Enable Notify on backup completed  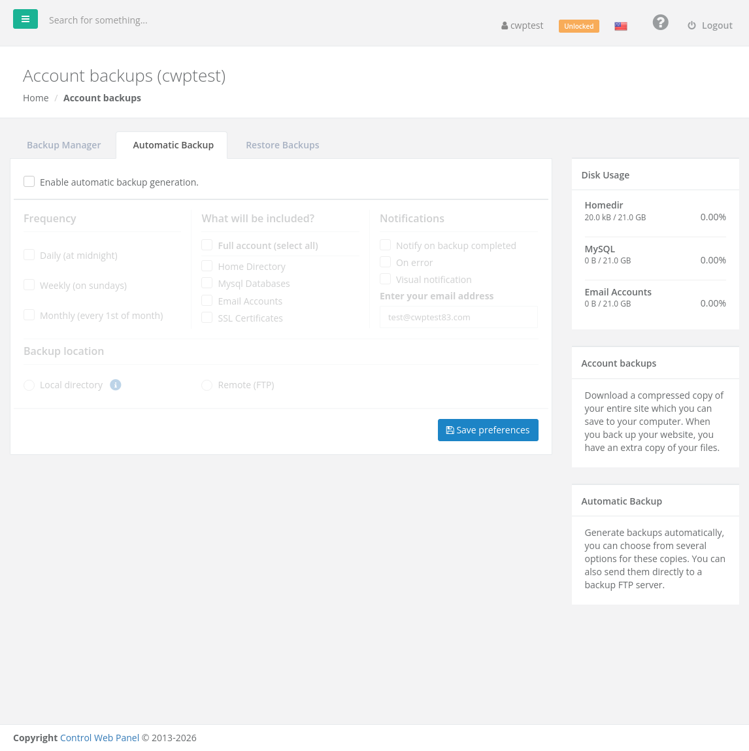[386, 244]
